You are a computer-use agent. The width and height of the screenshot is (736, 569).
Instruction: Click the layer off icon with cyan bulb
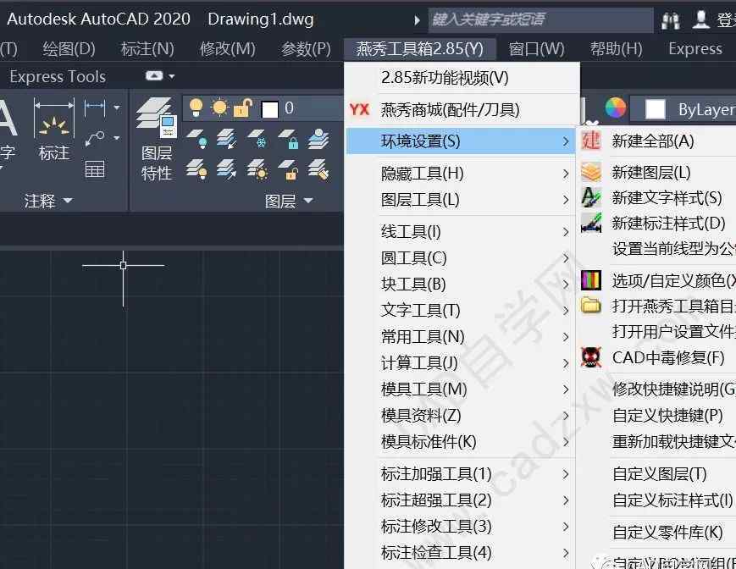tap(196, 139)
